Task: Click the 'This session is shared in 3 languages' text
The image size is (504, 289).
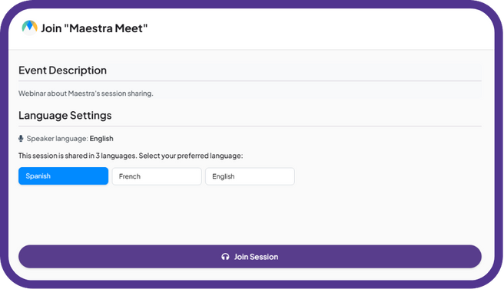Action: (78, 156)
